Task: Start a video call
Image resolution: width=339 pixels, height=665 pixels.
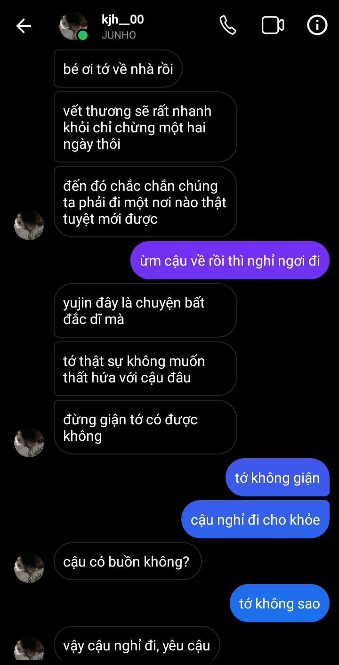Action: 273,25
